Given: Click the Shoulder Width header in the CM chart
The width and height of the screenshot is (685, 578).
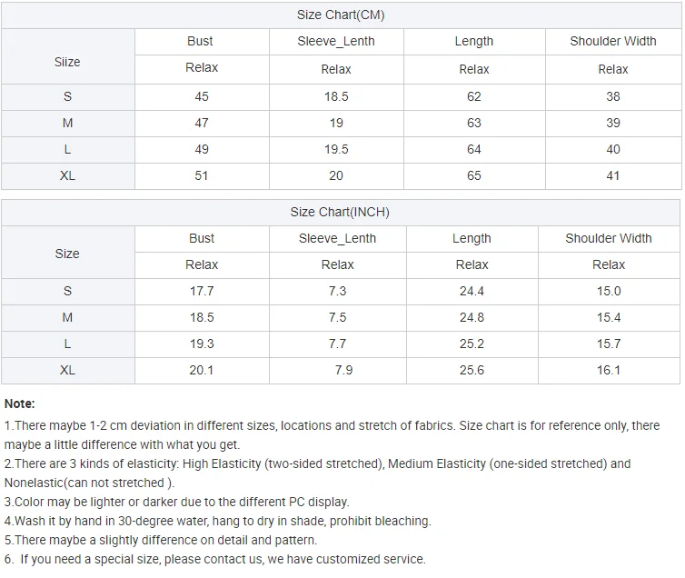Looking at the screenshot, I should 613,41.
